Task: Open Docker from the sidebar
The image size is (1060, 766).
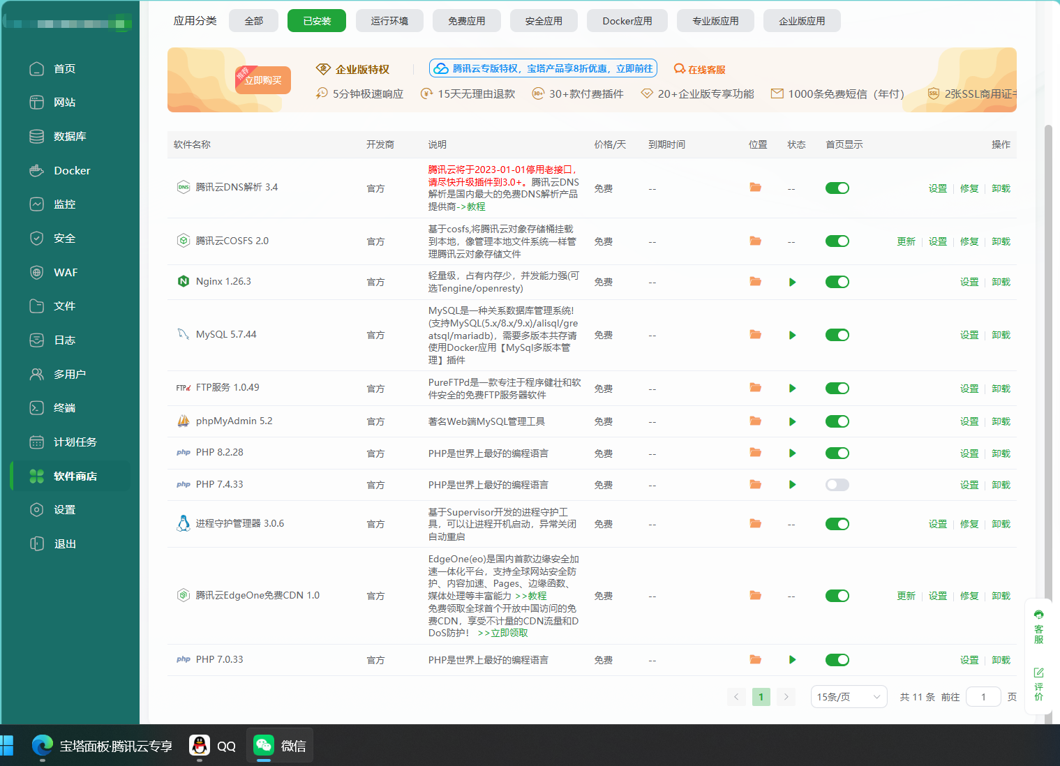Action: [x=71, y=170]
